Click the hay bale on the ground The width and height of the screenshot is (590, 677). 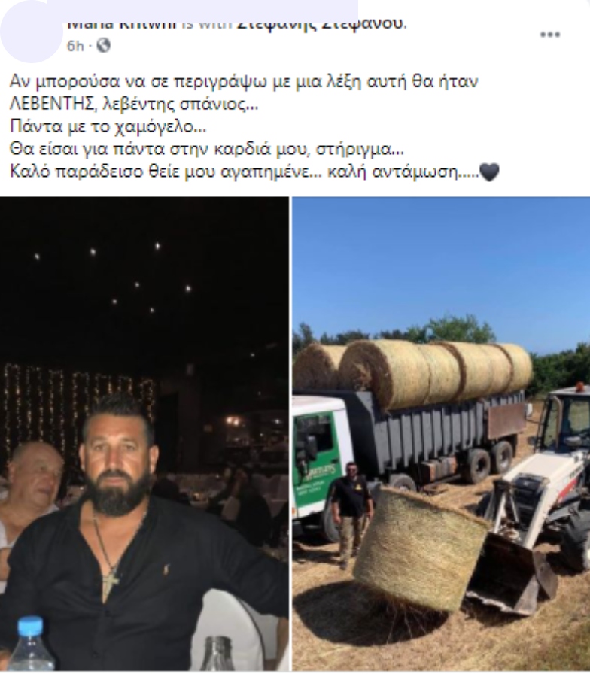tap(418, 551)
